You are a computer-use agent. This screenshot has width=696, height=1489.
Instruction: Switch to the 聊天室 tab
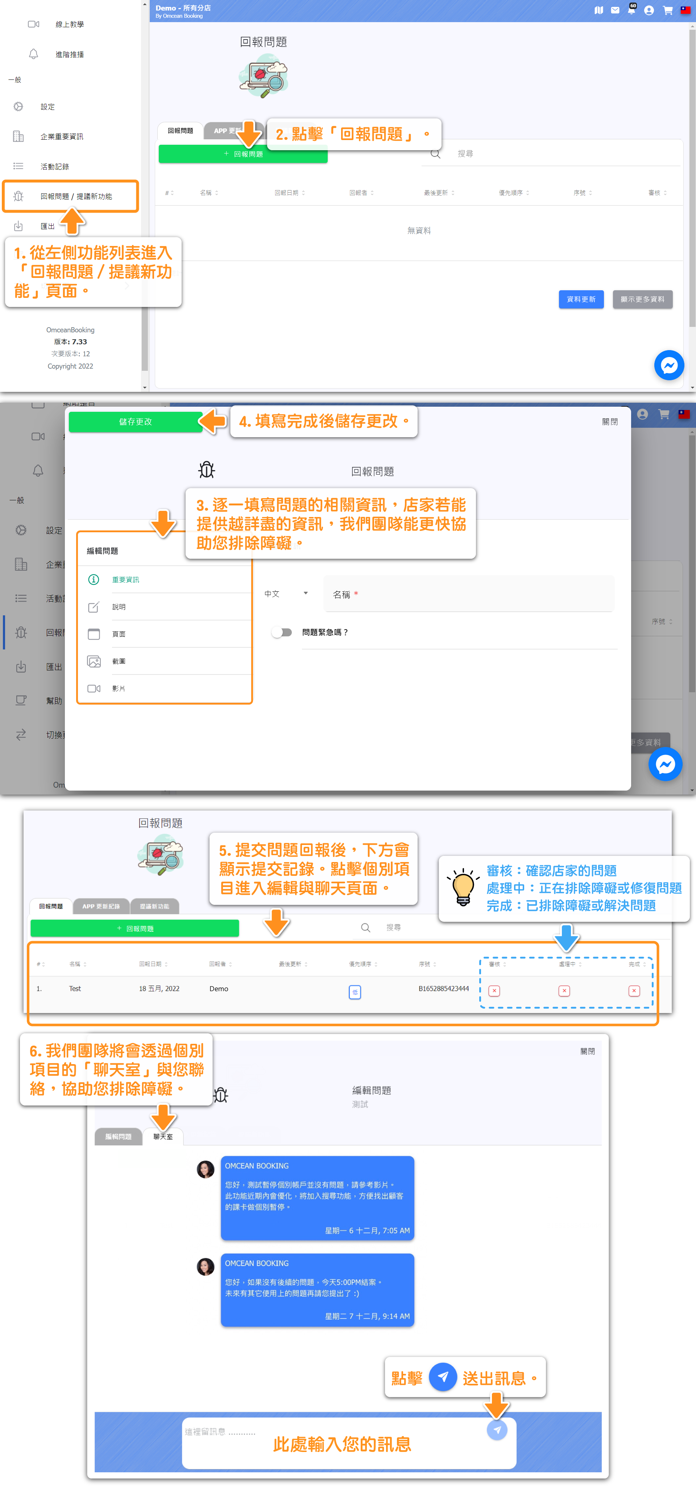(163, 1136)
